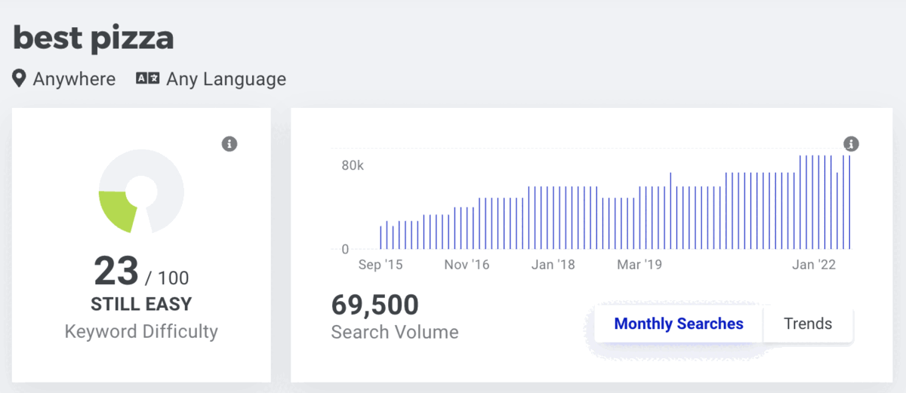The height and width of the screenshot is (393, 906).
Task: Click the Search Volume chart info icon
Action: point(851,143)
